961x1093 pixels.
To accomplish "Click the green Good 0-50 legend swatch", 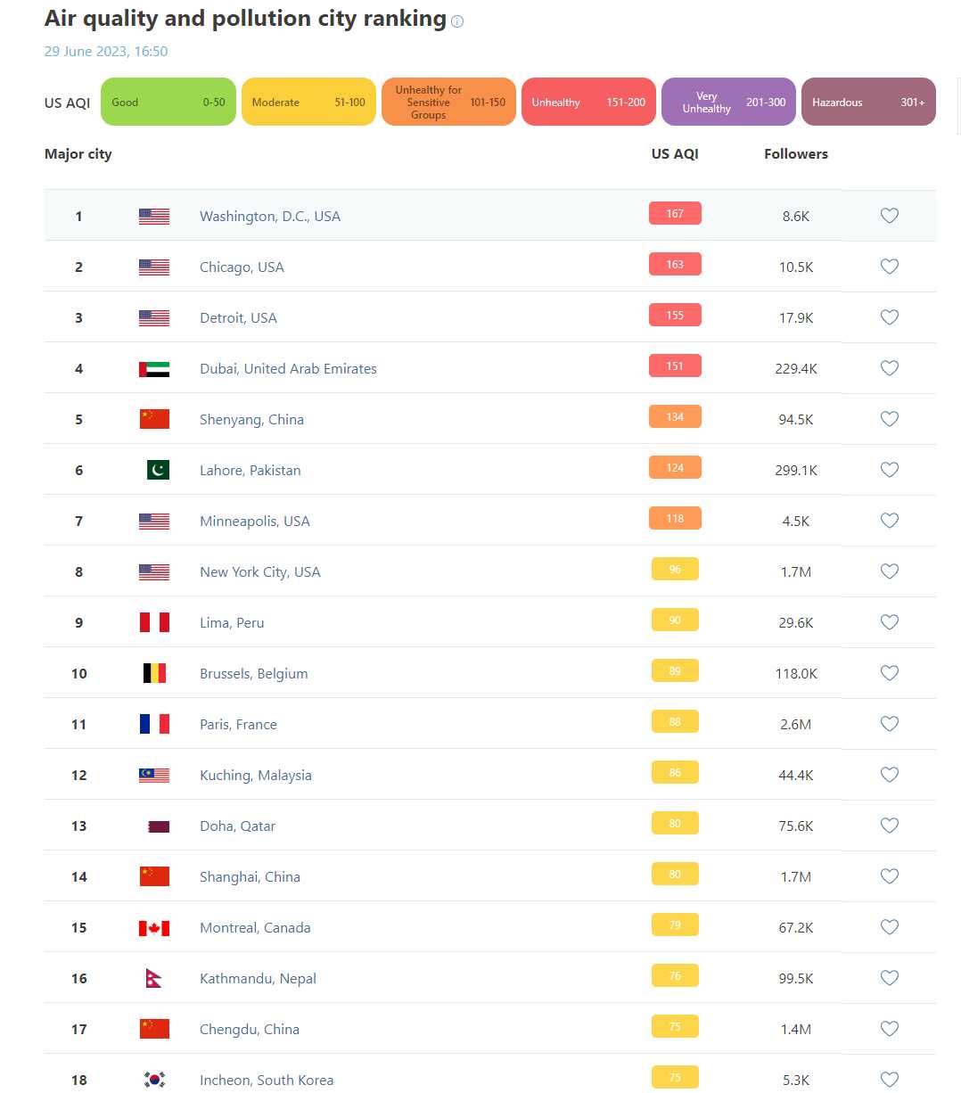I will (168, 102).
